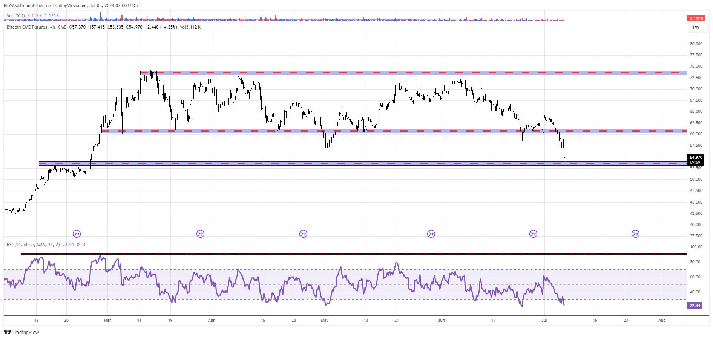Click the header text 'FinWealth published on TradingView.com'
The image size is (713, 339).
pyautogui.click(x=45, y=6)
